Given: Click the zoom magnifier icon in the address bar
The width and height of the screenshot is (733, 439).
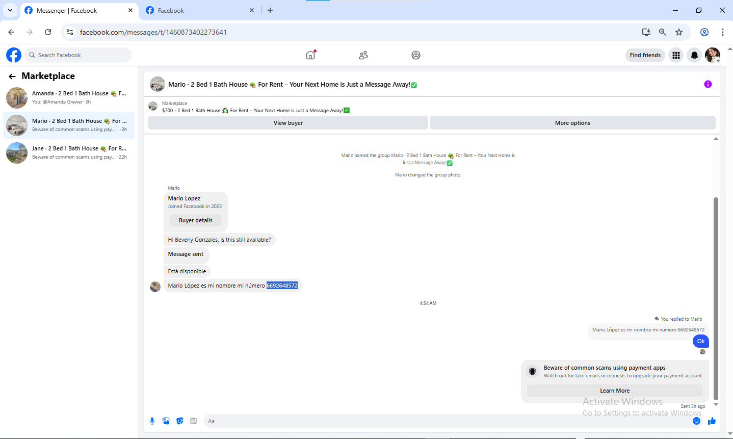Looking at the screenshot, I should pos(663,32).
